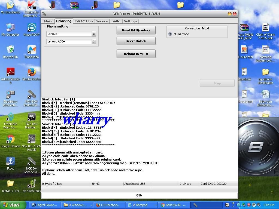The width and height of the screenshot is (279, 209).
Task: Click the 'All done.' log line
Action: coord(48,174)
